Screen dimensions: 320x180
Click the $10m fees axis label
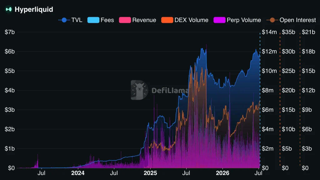(269, 71)
